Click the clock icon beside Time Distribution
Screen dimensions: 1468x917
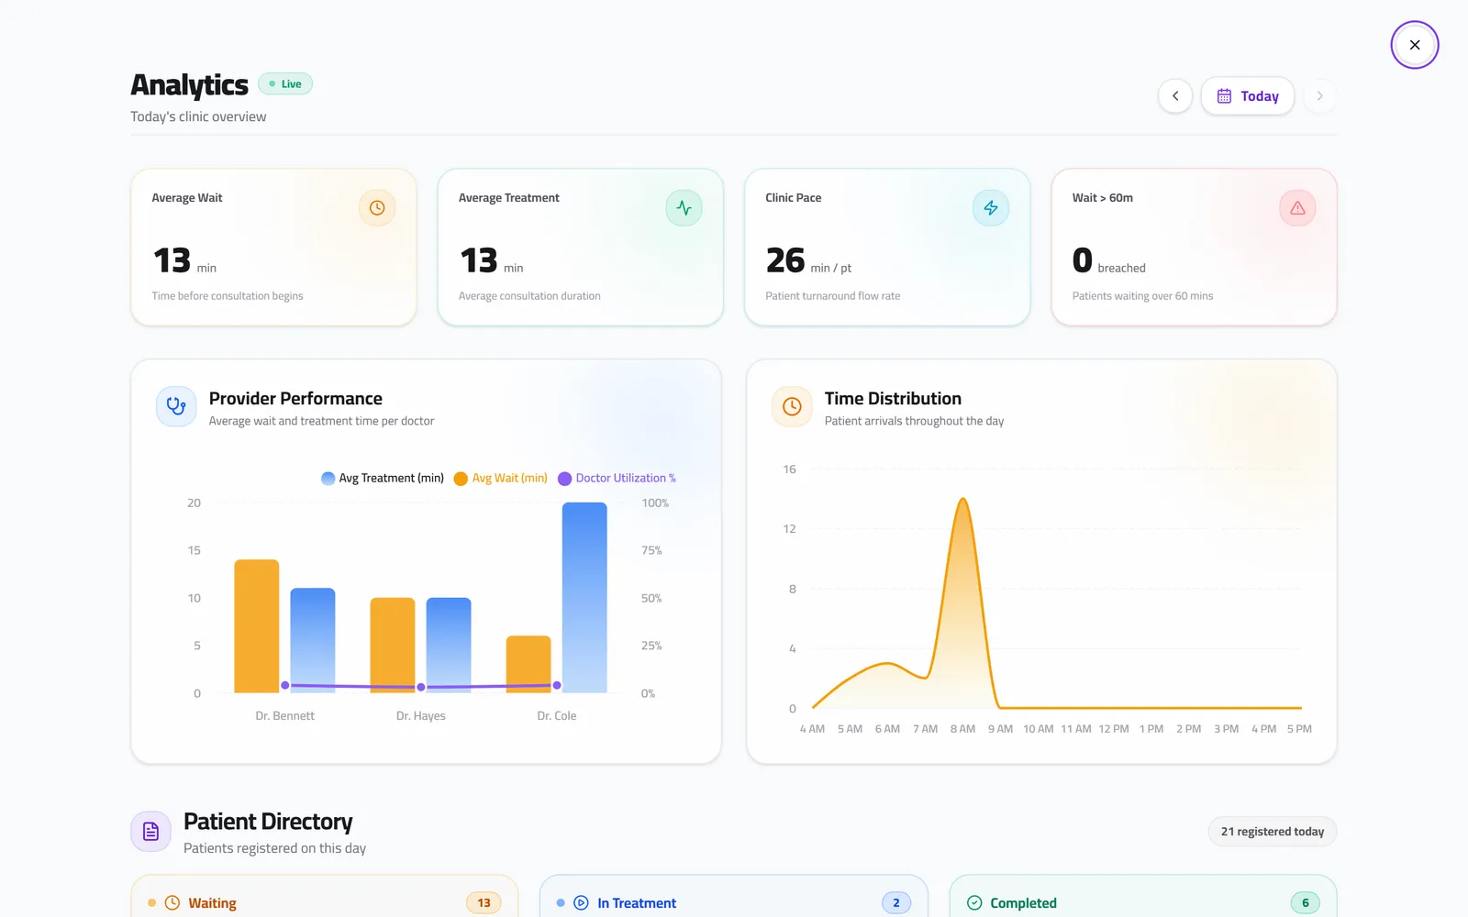[x=792, y=406]
